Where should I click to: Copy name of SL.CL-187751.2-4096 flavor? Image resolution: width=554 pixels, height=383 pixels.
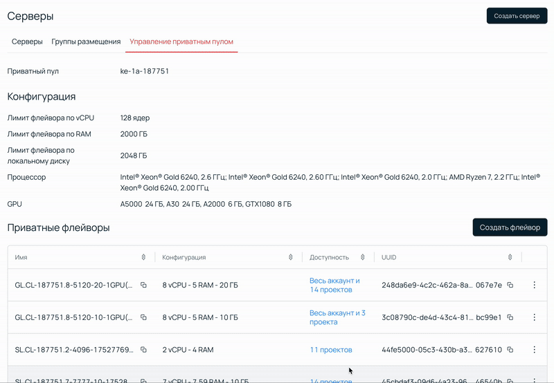point(143,350)
